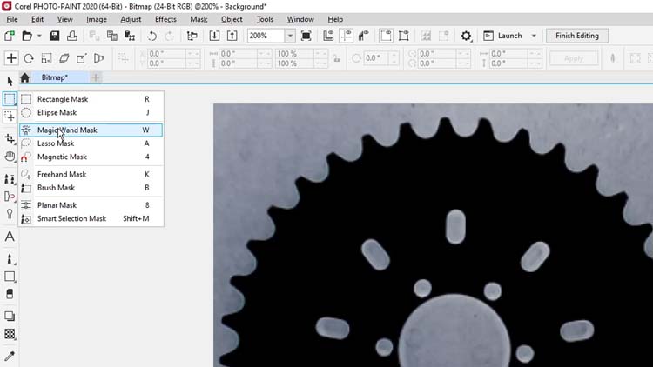
Task: Click the zoom level field showing 200%
Action: point(266,36)
